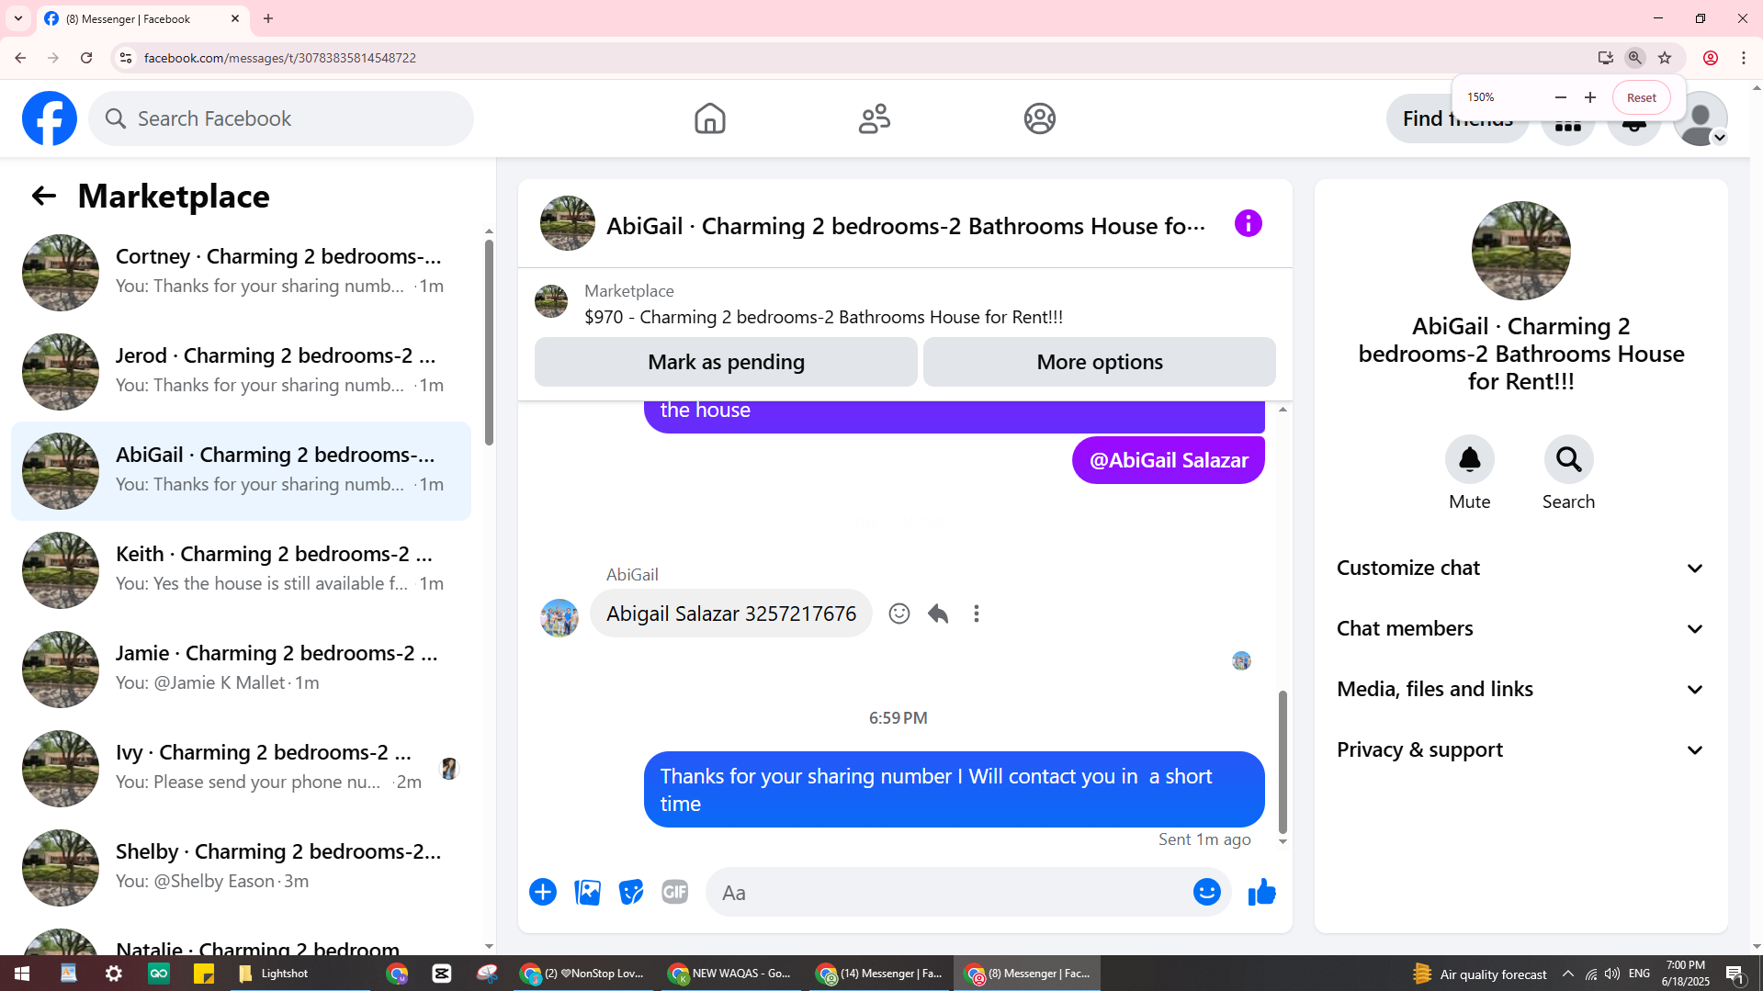The width and height of the screenshot is (1763, 991).
Task: Mute this conversation with the bell icon
Action: point(1470,459)
